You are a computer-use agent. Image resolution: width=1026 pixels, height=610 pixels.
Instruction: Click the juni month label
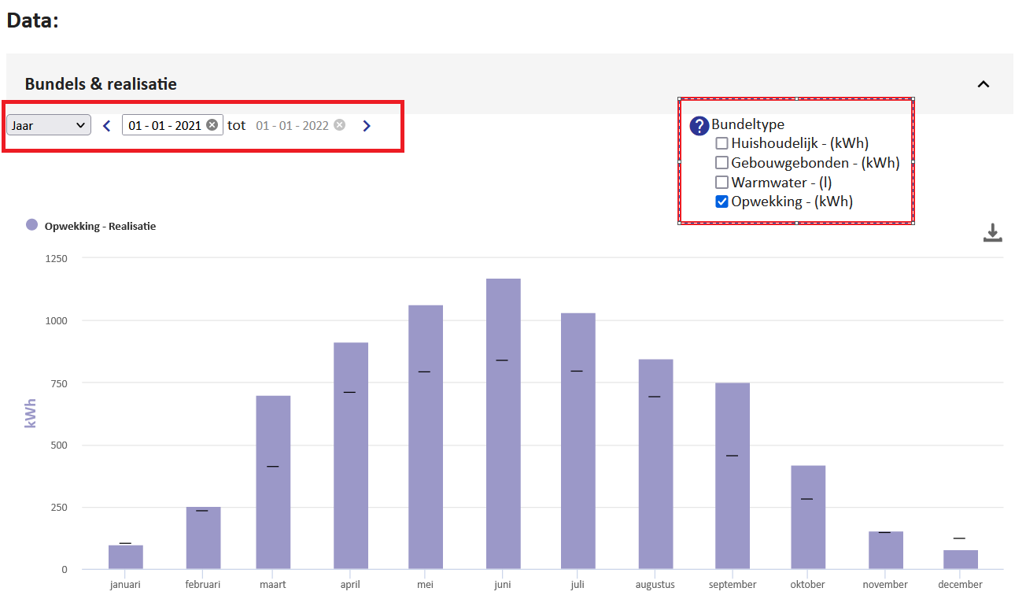pyautogui.click(x=504, y=585)
